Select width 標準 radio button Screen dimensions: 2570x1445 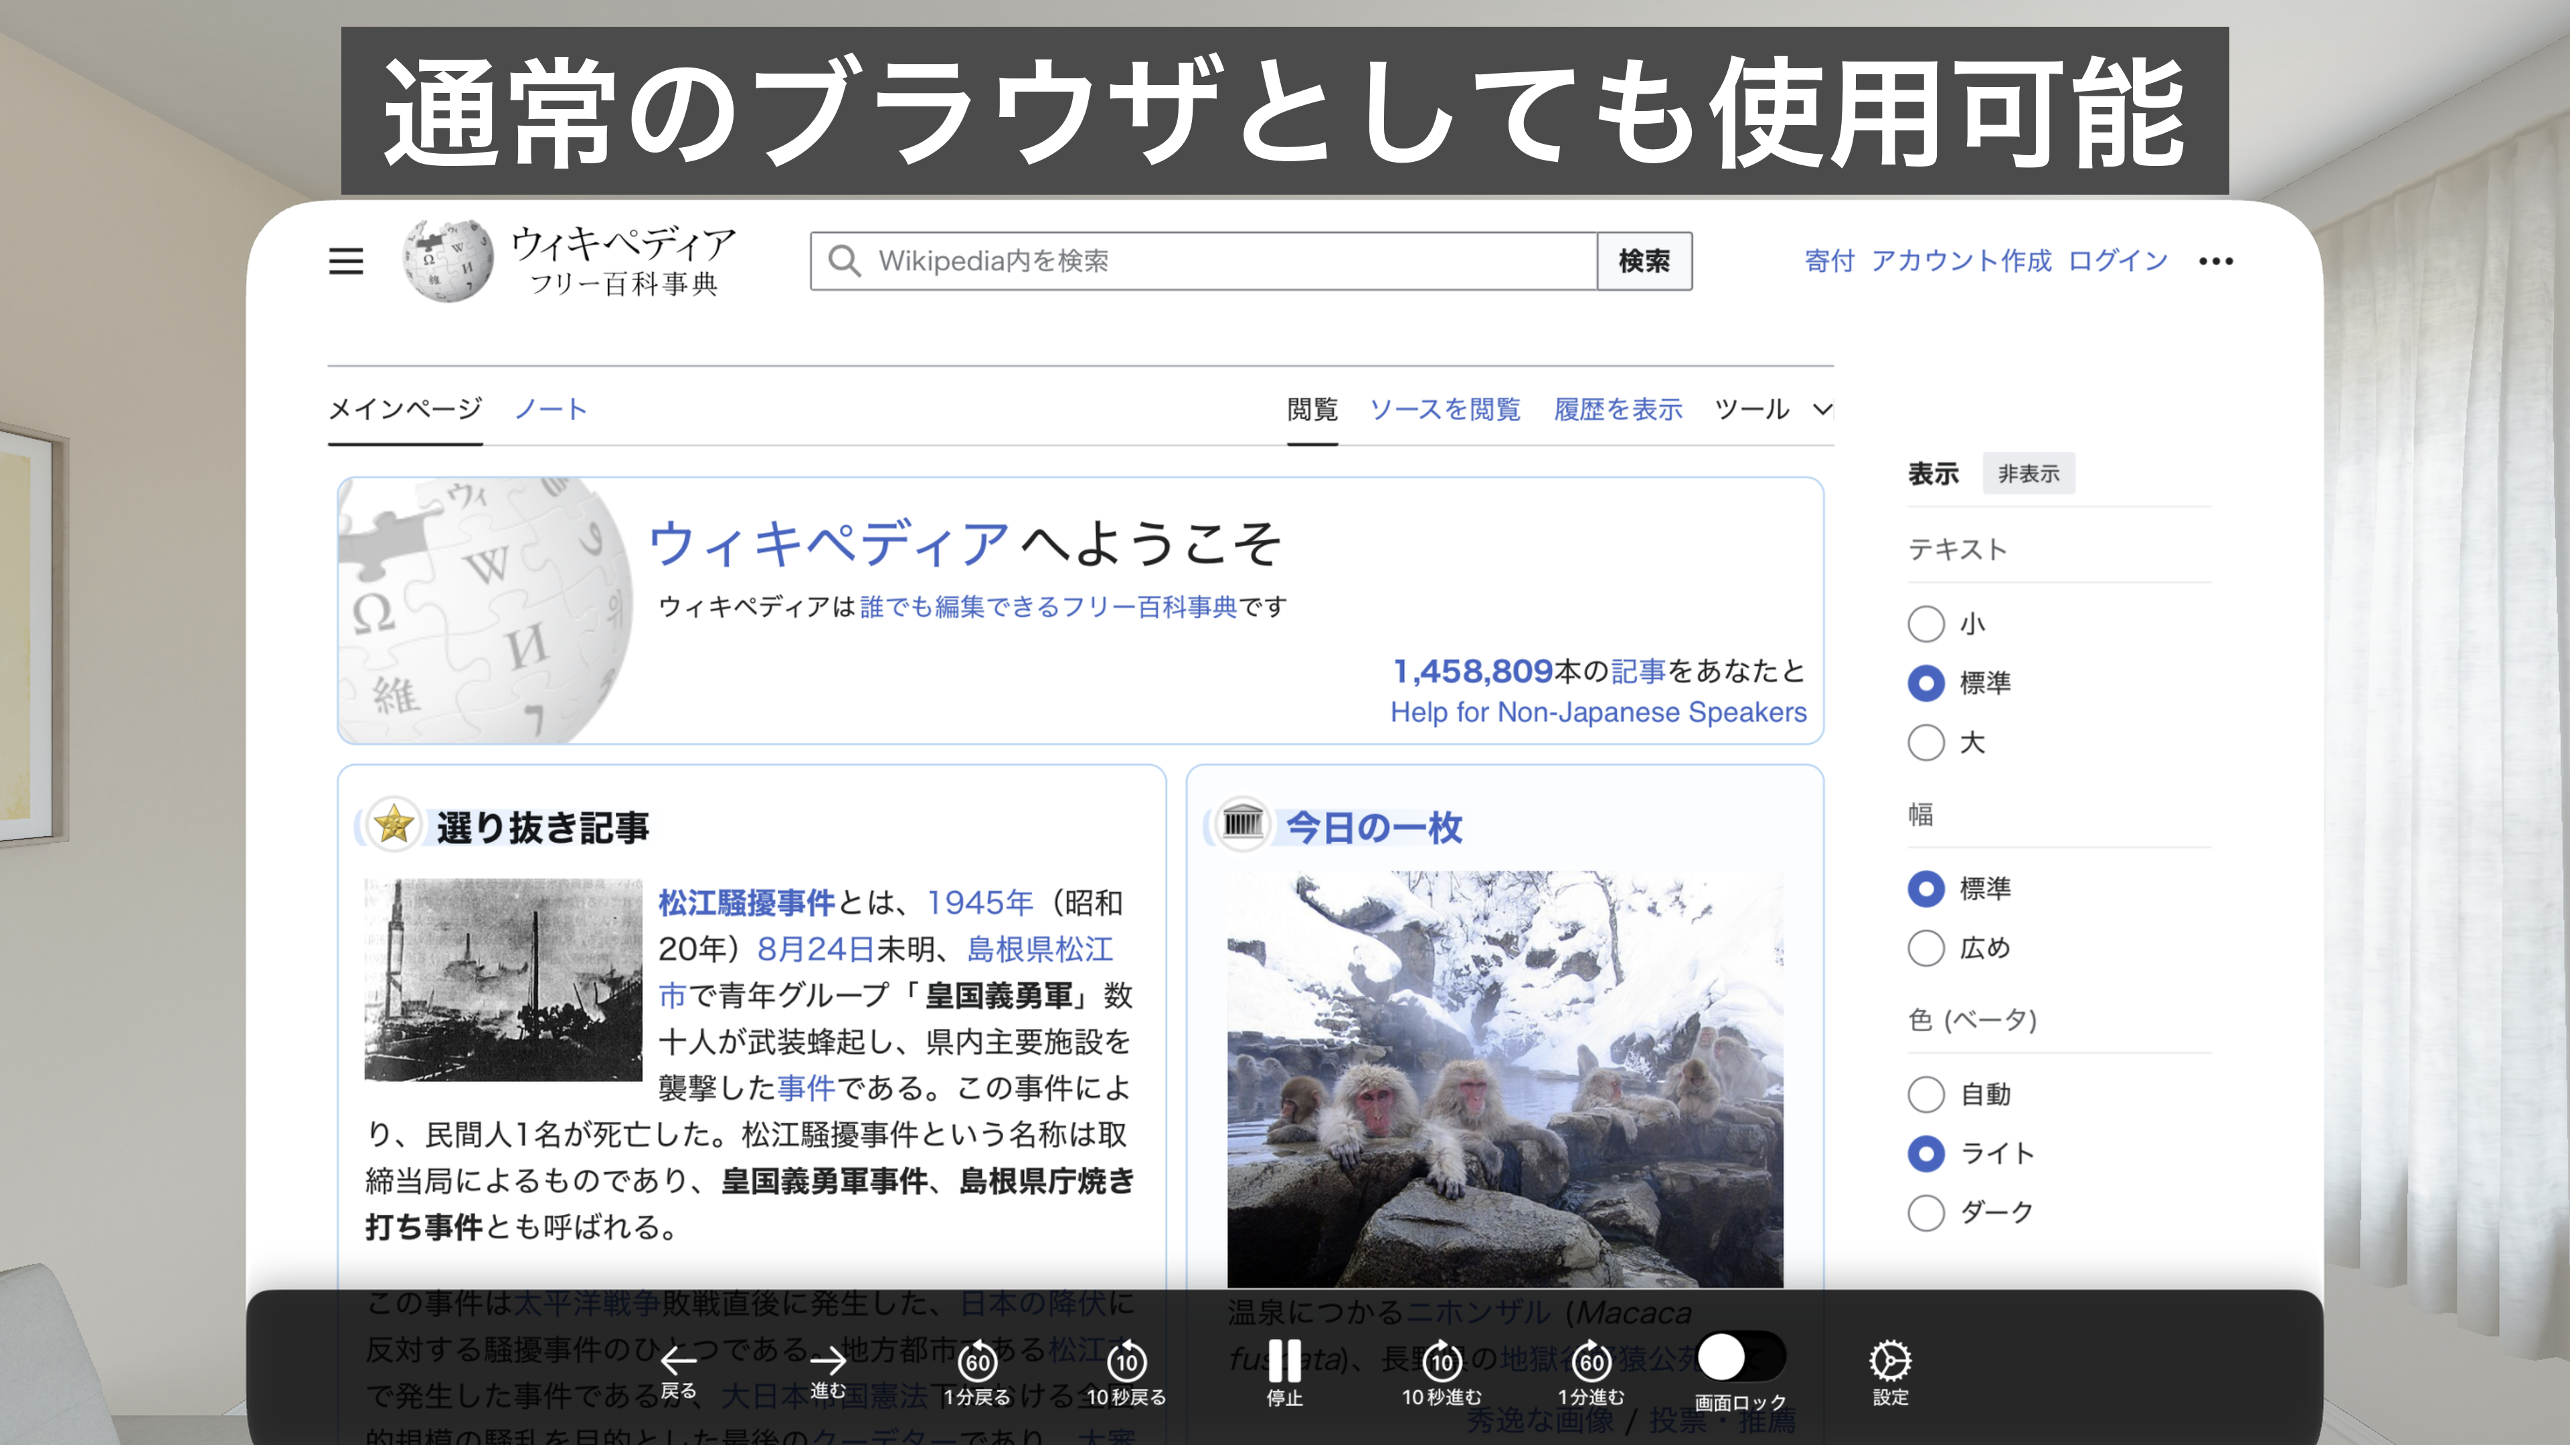pos(1925,888)
